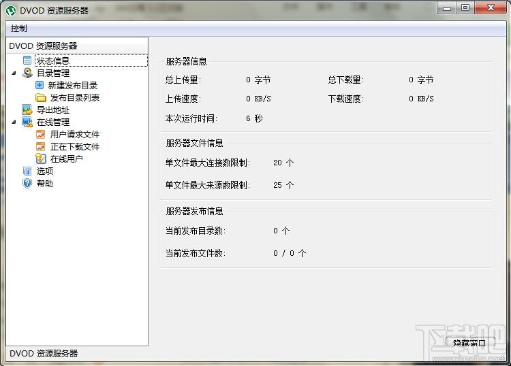Click the 服务器发布信息 group title
The width and height of the screenshot is (511, 366).
194,211
